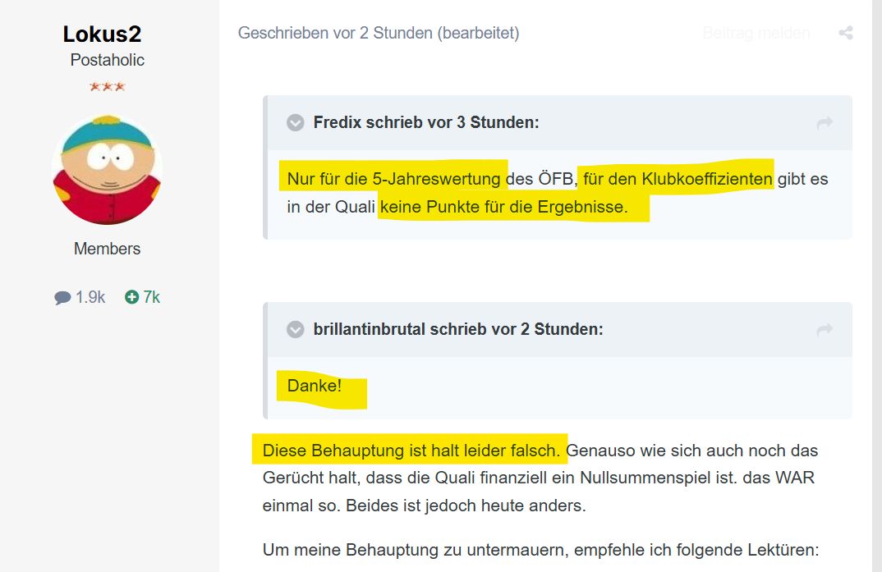Collapse the Fredix quote
The height and width of the screenshot is (572, 882).
pos(296,122)
